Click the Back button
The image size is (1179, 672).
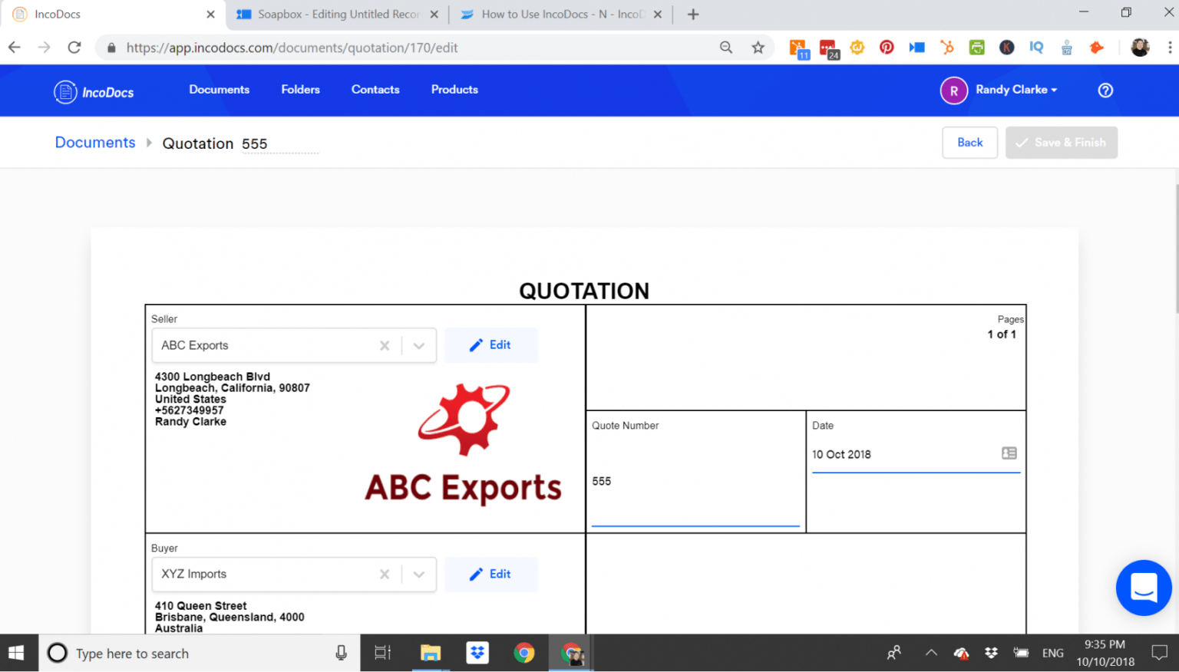coord(969,142)
